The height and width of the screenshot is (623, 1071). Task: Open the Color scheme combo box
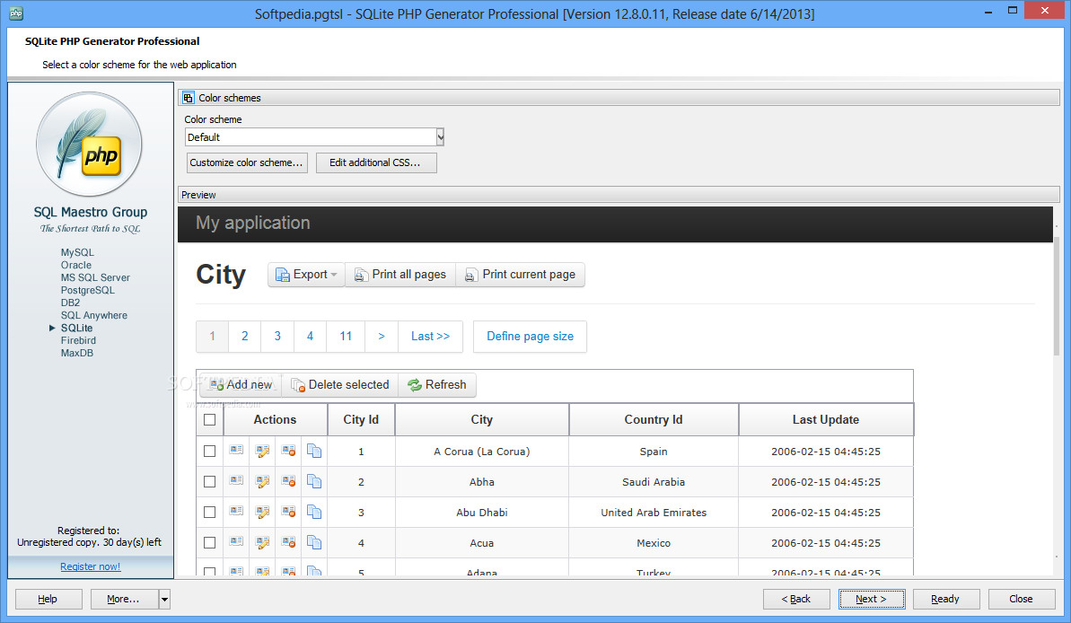coord(315,137)
